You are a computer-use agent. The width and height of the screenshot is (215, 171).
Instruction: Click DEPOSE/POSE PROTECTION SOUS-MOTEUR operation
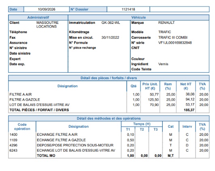pos(75,145)
